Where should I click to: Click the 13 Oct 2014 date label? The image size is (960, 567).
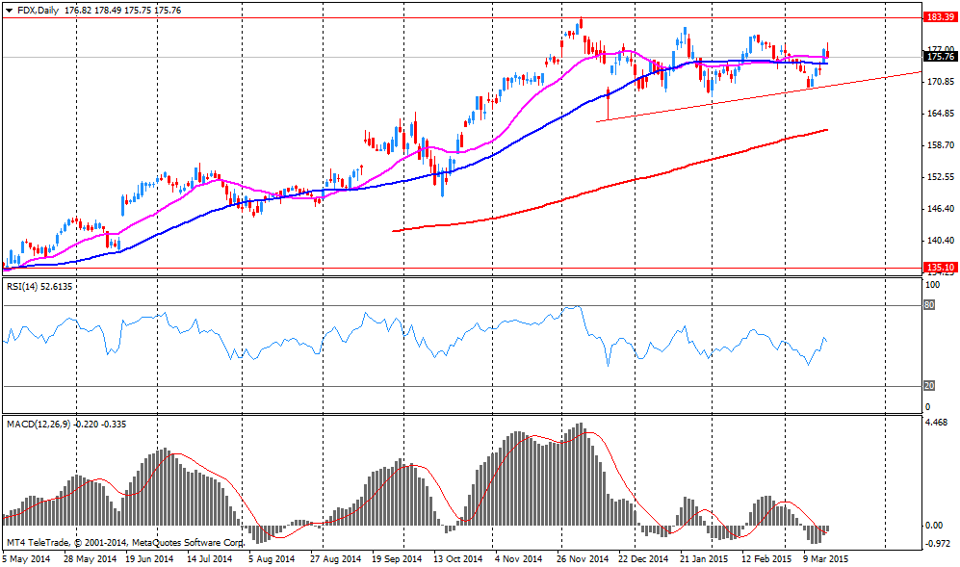click(x=458, y=559)
